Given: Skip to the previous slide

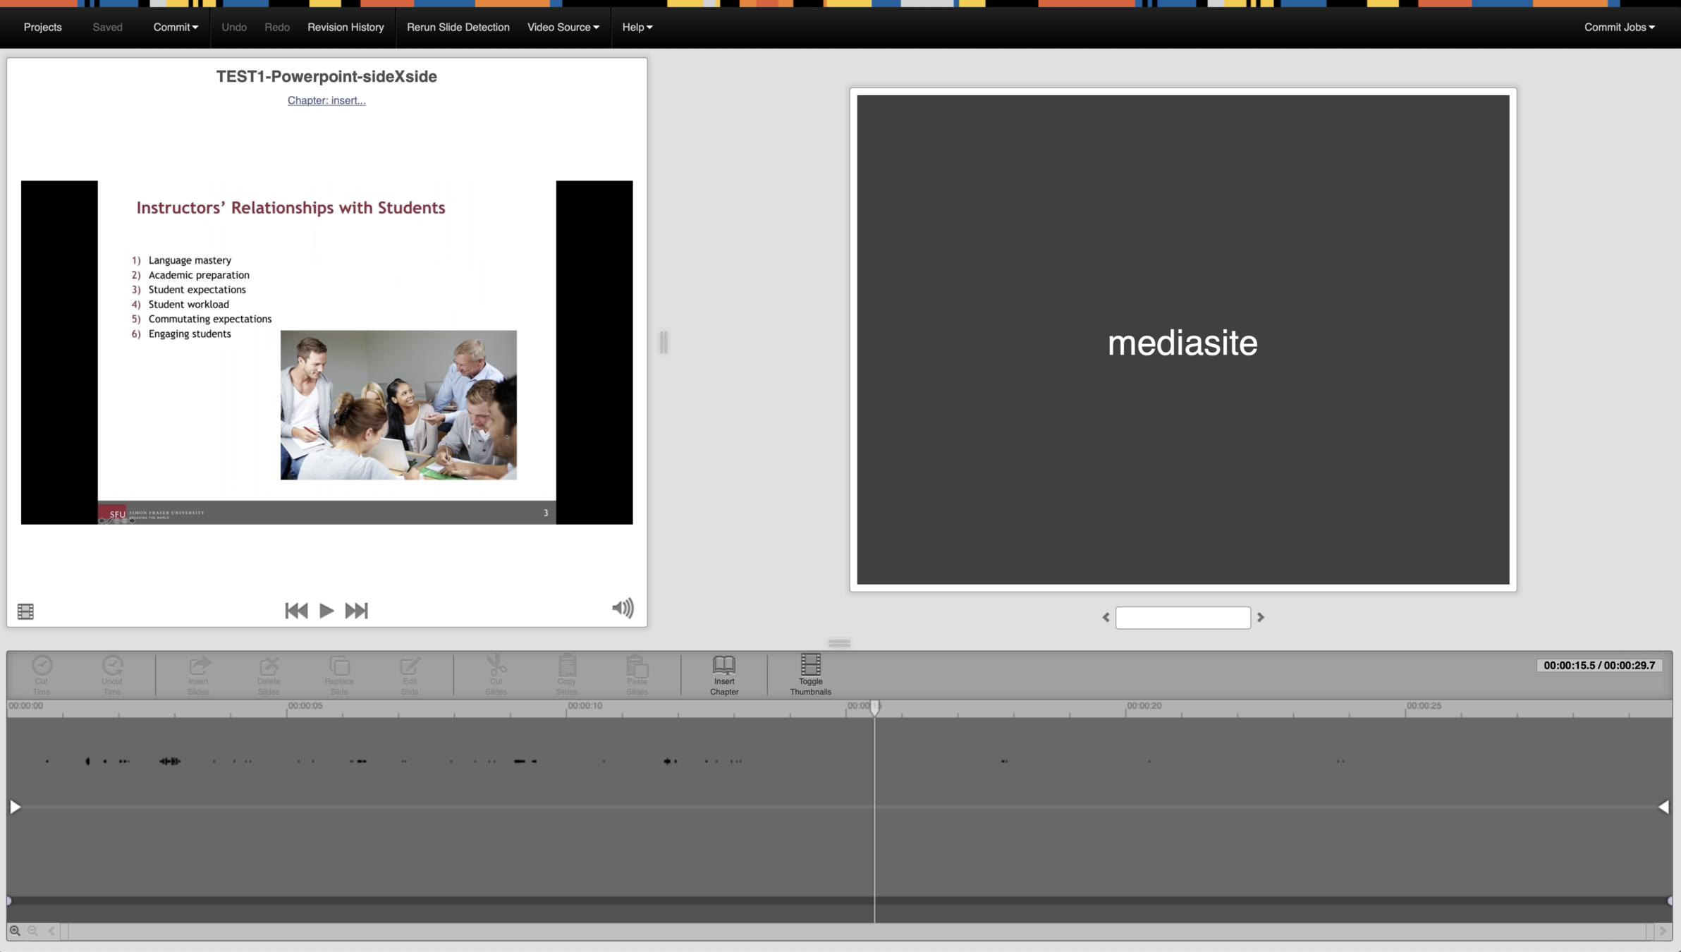Looking at the screenshot, I should [x=296, y=611].
